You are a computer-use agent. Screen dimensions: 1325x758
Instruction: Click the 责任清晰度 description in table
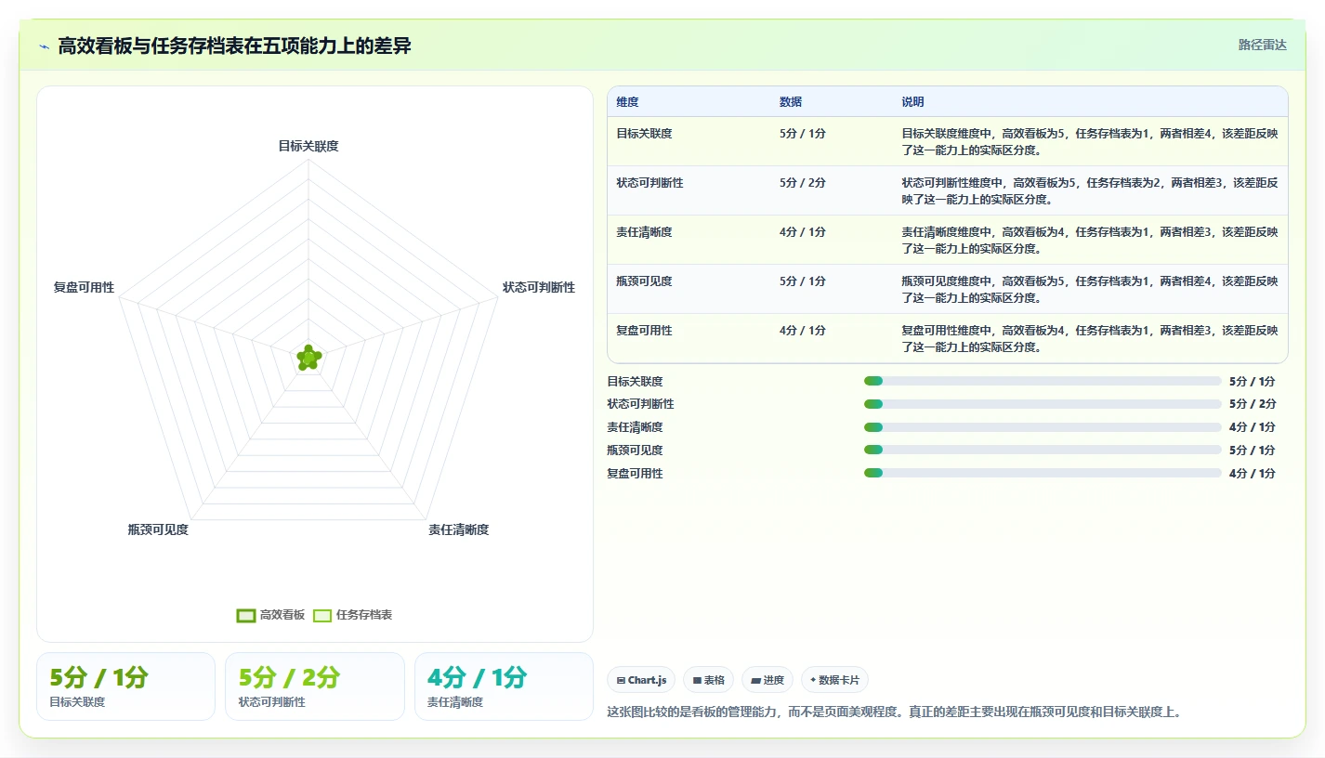tap(1089, 241)
